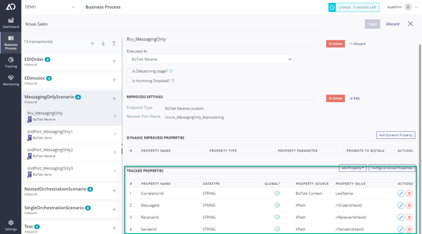Select the Dashboard icon in the sidebar

(11, 21)
